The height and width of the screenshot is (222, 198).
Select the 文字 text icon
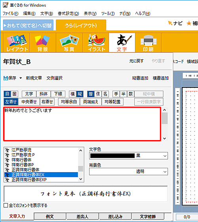tap(122, 43)
